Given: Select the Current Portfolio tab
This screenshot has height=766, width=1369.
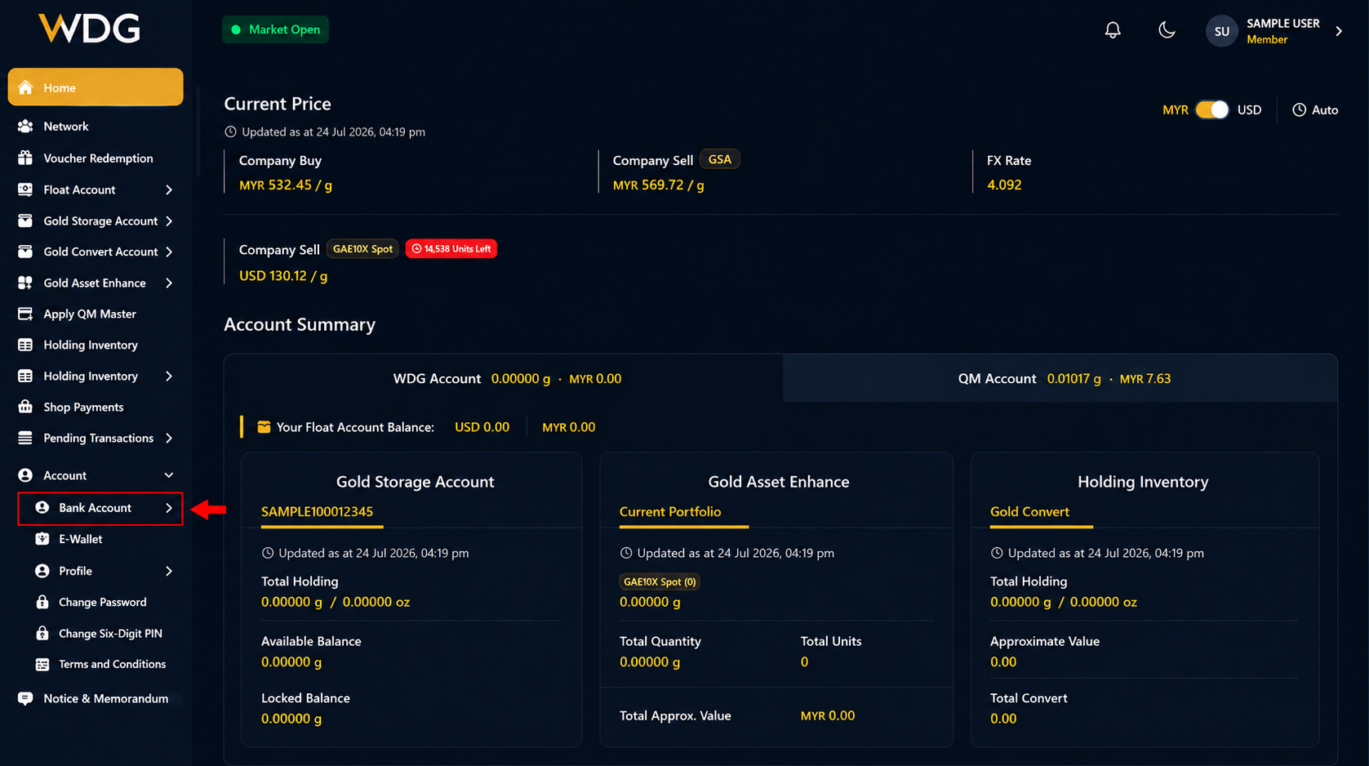Looking at the screenshot, I should 670,511.
